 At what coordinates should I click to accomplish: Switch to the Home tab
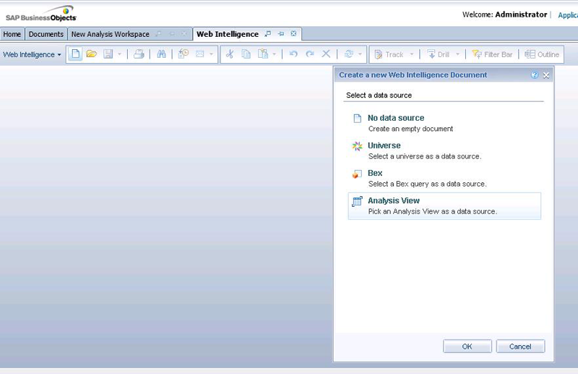[x=12, y=34]
